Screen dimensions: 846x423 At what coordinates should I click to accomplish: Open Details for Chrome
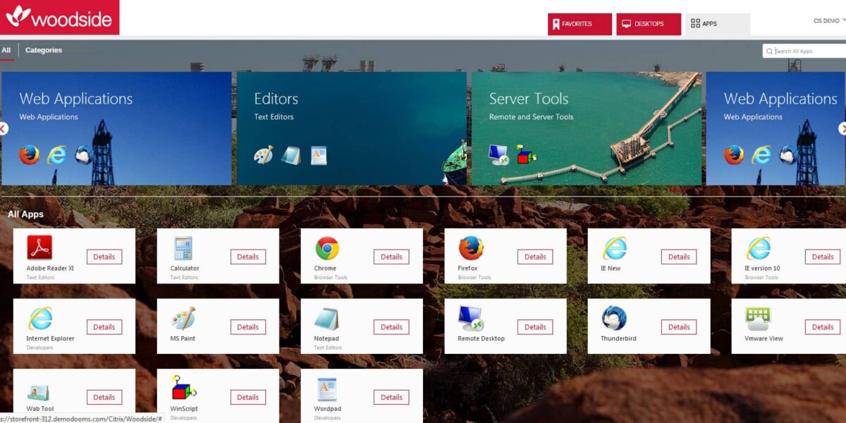[x=391, y=257]
